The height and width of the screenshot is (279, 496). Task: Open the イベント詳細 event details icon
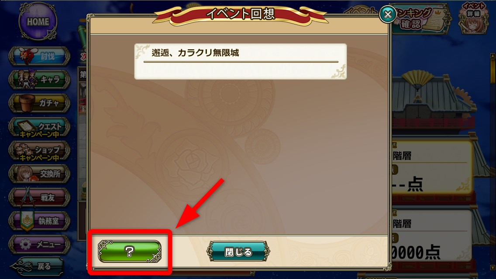pos(474,18)
